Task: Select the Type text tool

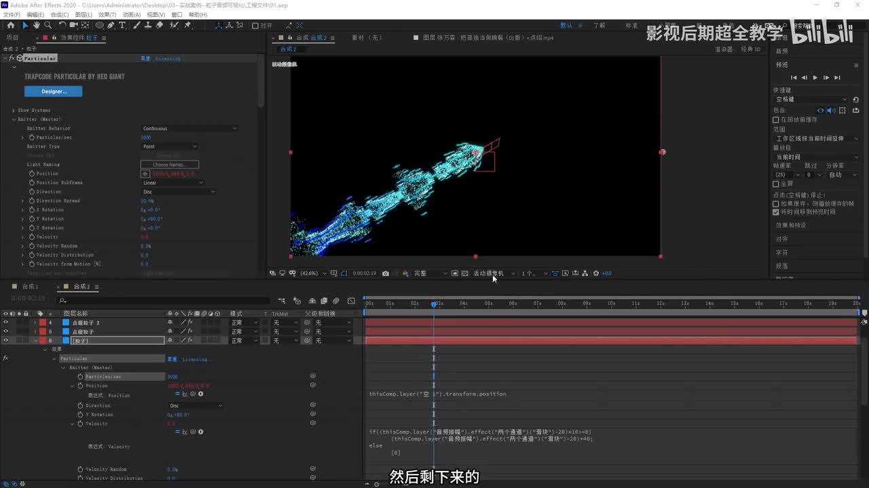Action: [x=122, y=25]
